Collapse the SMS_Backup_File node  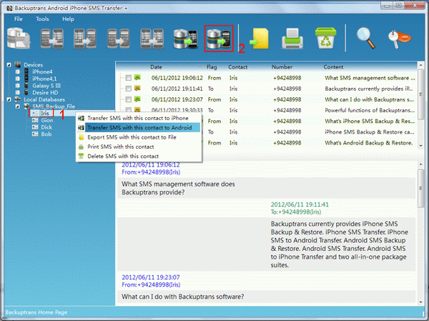pyautogui.click(x=17, y=107)
